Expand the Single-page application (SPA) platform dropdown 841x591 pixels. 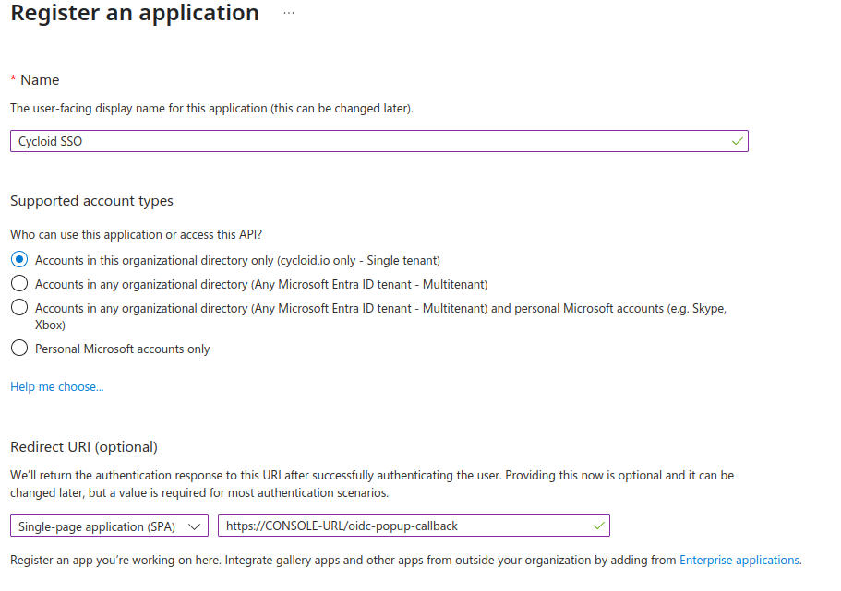coord(109,526)
